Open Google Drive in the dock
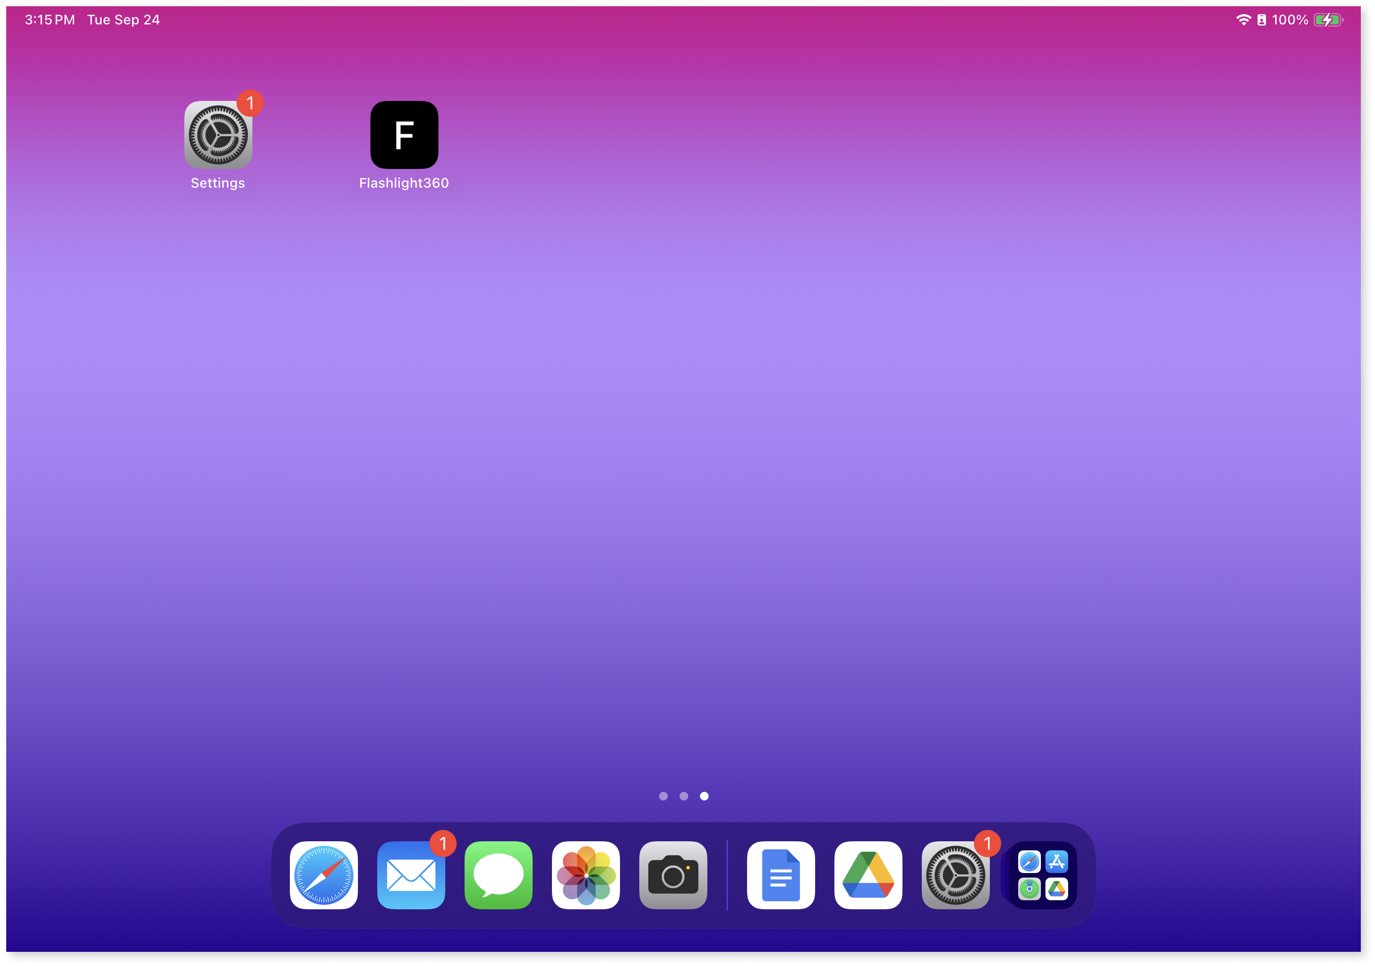1375x966 pixels. pyautogui.click(x=869, y=876)
